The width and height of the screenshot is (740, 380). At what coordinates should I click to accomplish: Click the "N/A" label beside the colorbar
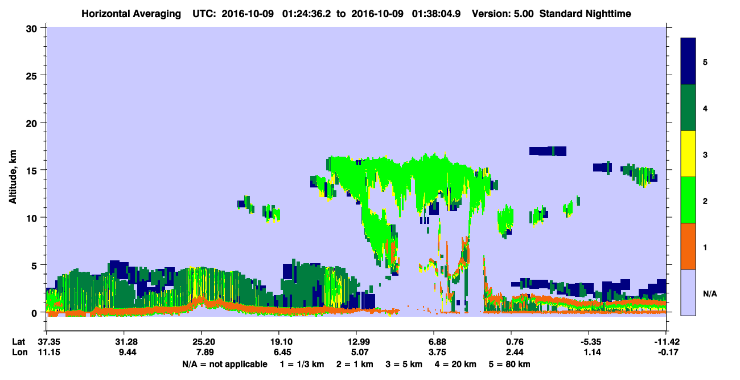pyautogui.click(x=710, y=294)
